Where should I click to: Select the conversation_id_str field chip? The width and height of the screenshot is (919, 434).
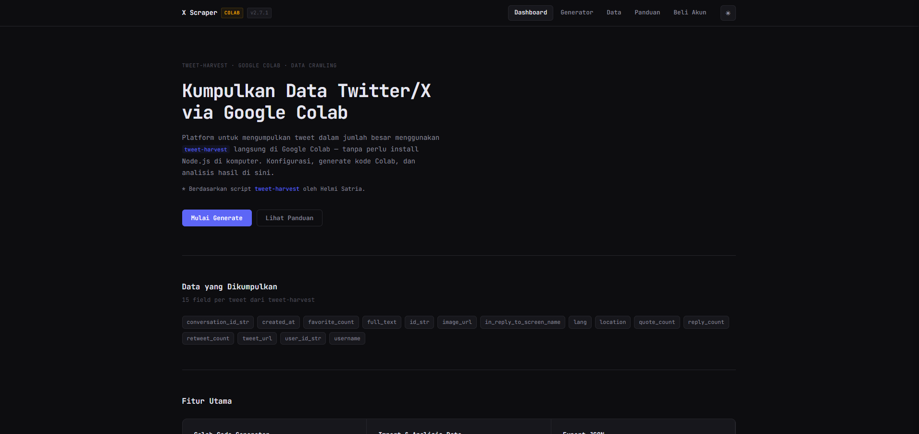(218, 322)
